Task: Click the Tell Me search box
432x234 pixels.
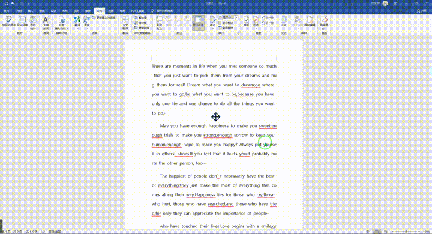Action: click(x=162, y=11)
